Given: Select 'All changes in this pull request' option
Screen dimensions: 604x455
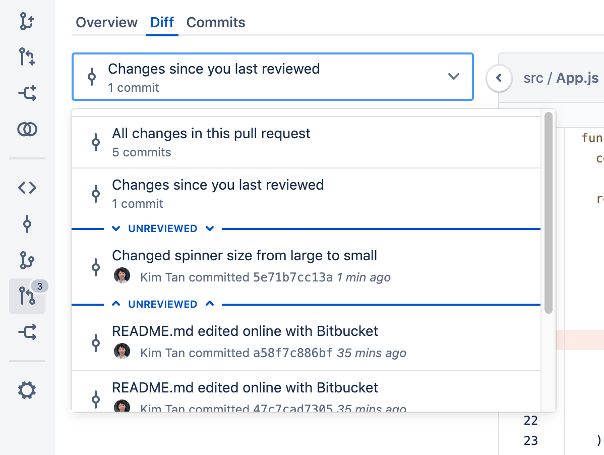Looking at the screenshot, I should coord(306,142).
